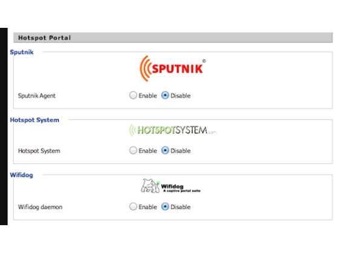Viewport: 337px width, 253px height.
Task: Select Disable for Sputnik Agent
Action: (x=165, y=95)
